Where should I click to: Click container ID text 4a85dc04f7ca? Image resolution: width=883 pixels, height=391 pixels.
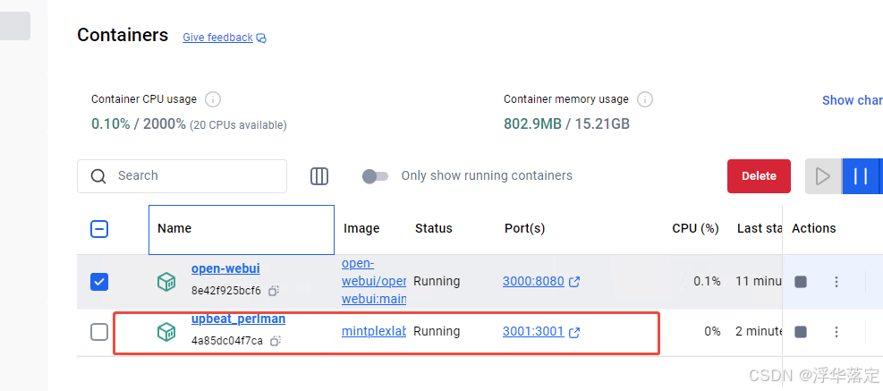227,341
